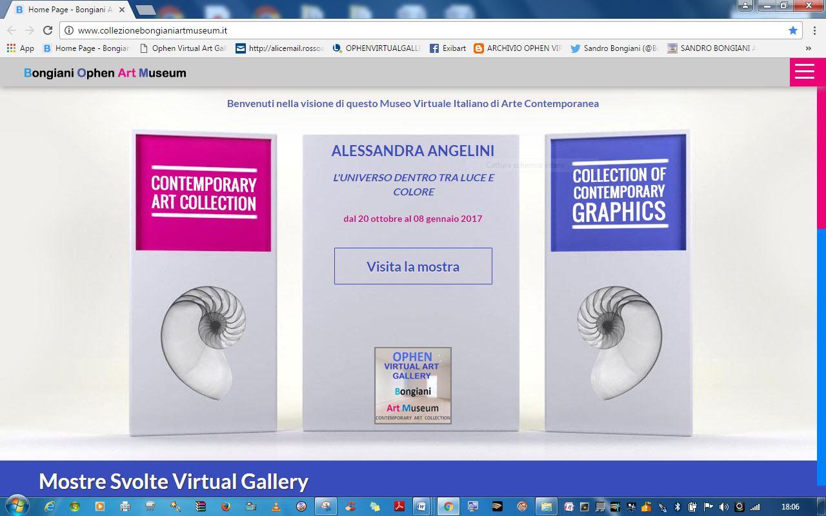Viewport: 826px width, 516px height.
Task: Click the bookmark star in address bar
Action: tap(792, 30)
